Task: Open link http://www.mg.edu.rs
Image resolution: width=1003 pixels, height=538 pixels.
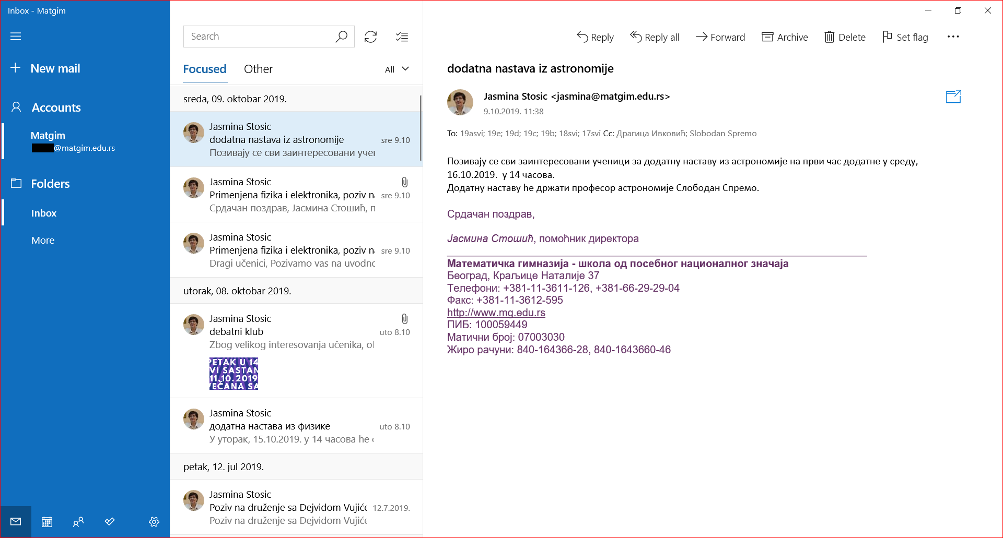Action: (496, 313)
